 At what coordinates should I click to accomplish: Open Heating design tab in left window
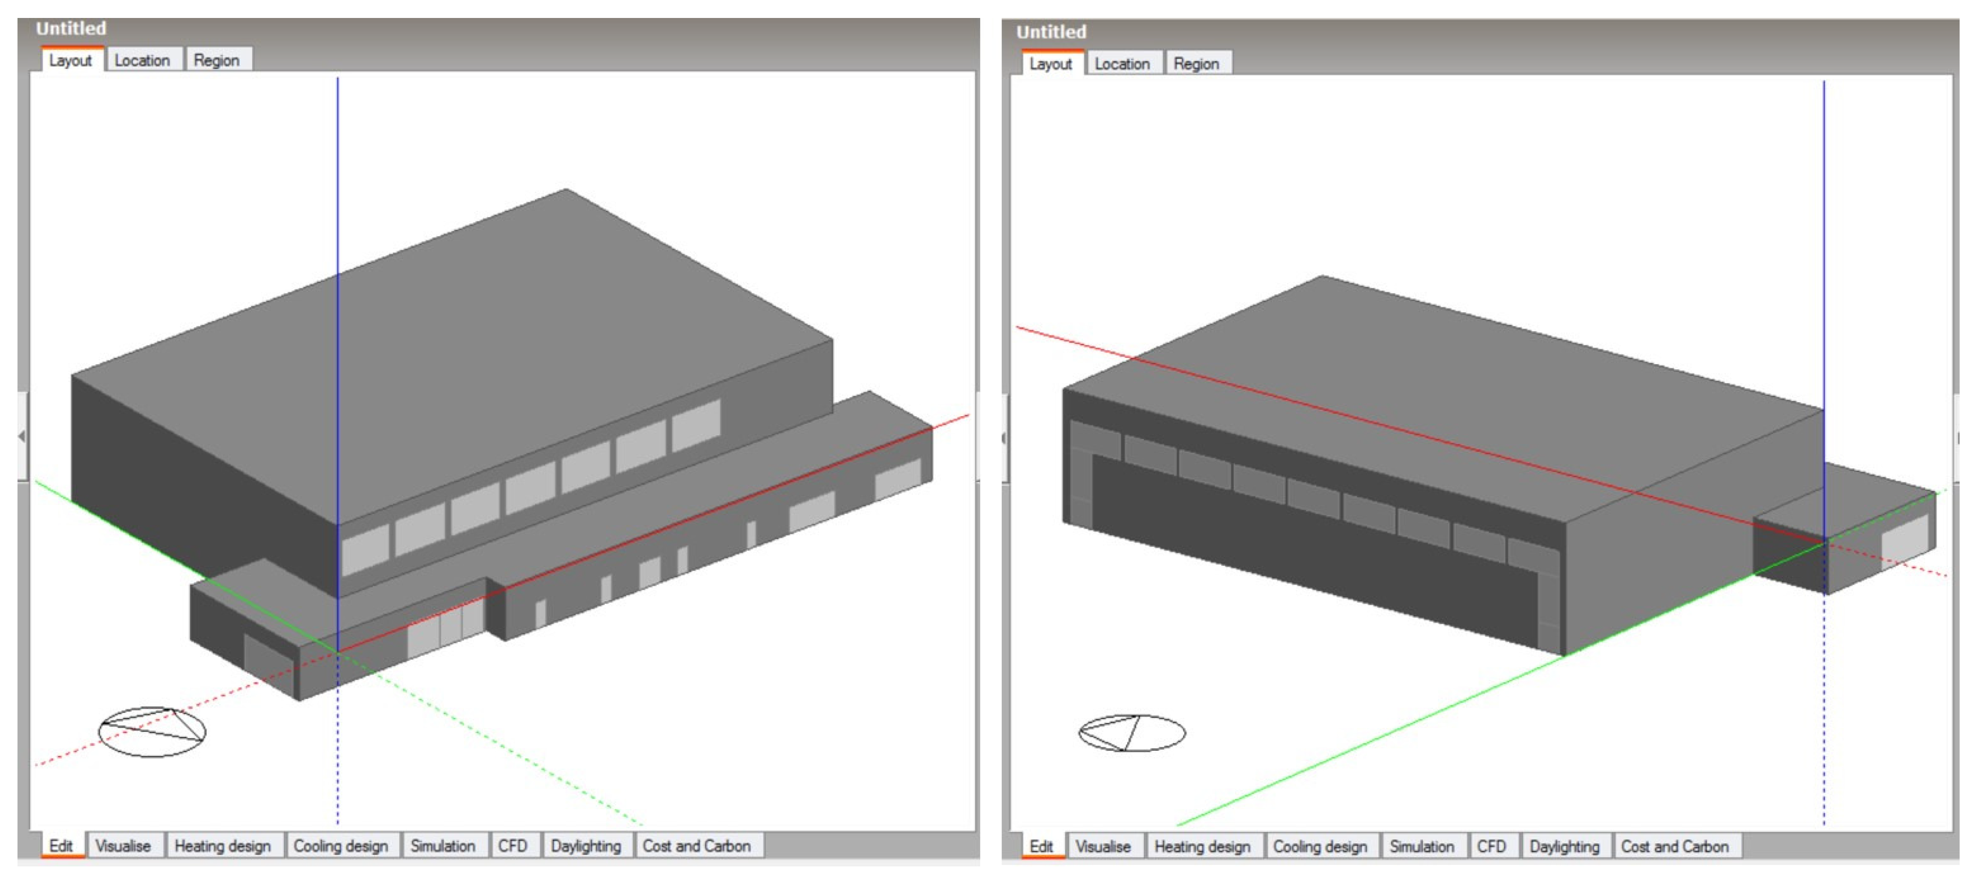tap(222, 846)
